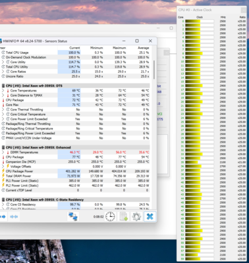249x263 pixels.
Task: Expand the DIMM Temperatures row
Action: point(3,152)
